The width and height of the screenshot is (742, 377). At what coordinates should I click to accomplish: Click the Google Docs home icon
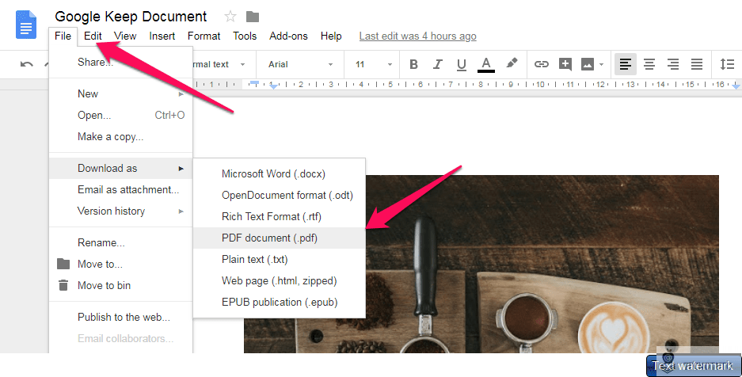pos(26,25)
